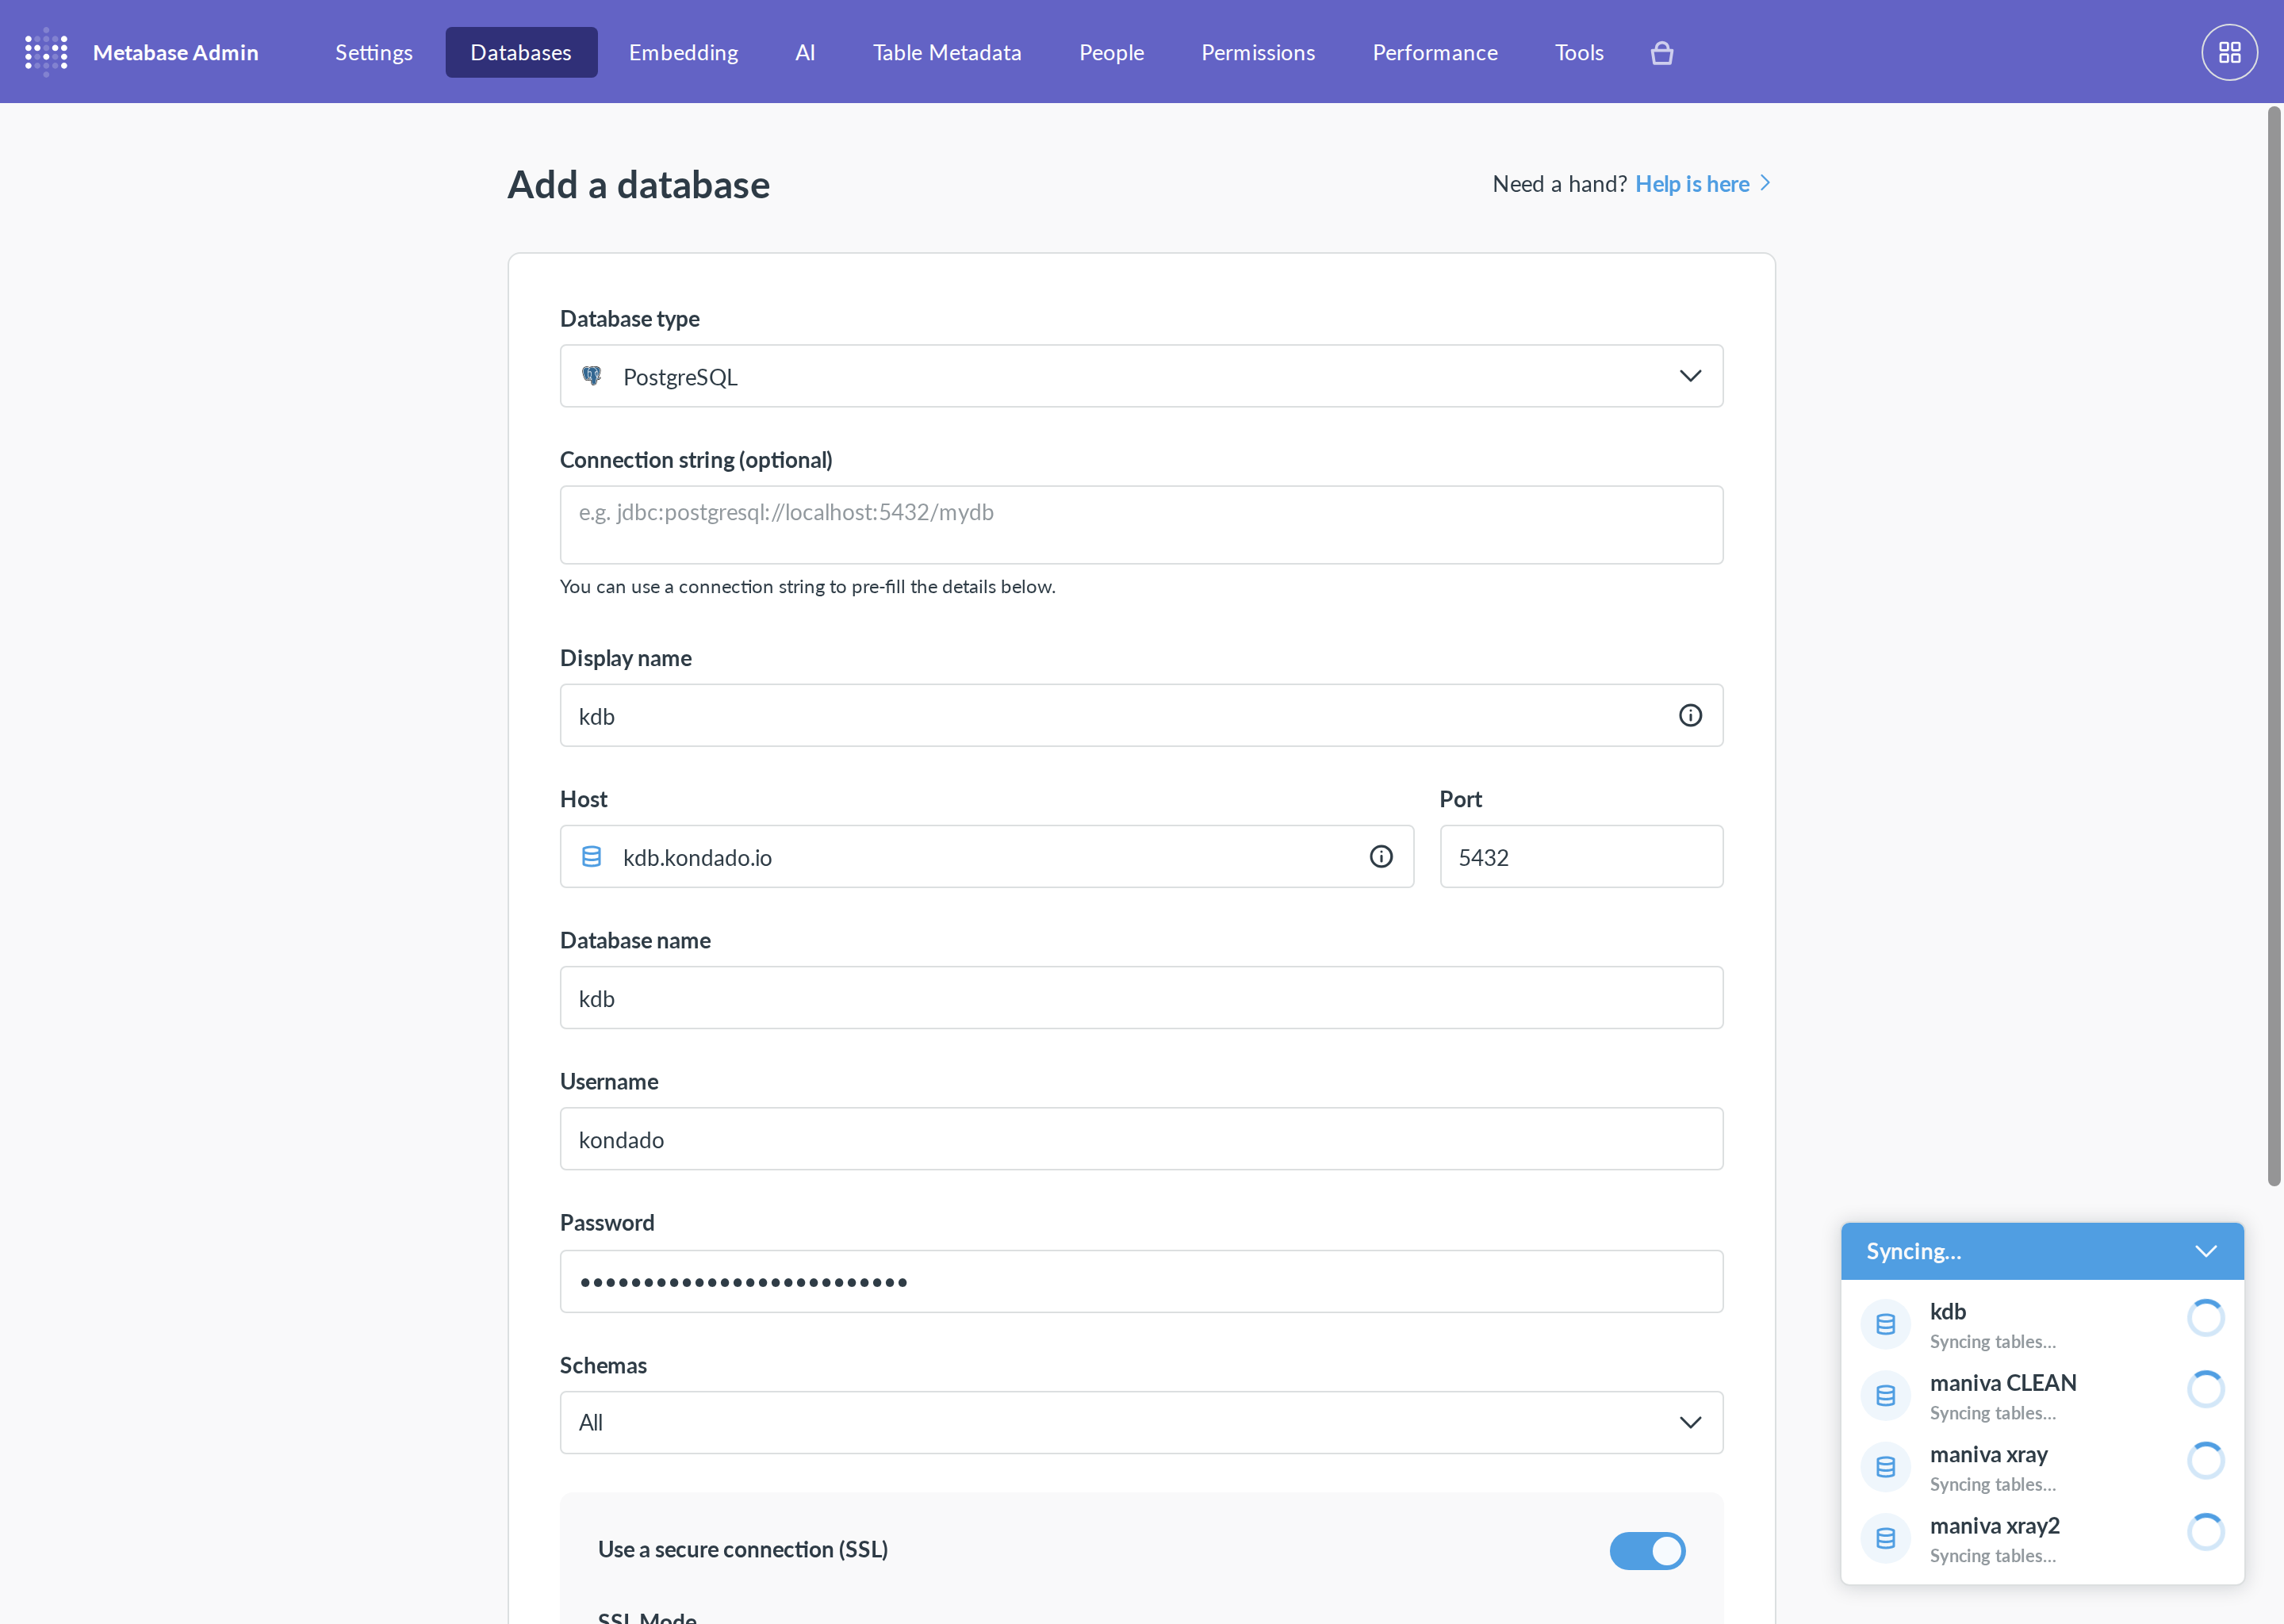Open the Embedding admin tab
Image resolution: width=2284 pixels, height=1624 pixels.
point(683,52)
